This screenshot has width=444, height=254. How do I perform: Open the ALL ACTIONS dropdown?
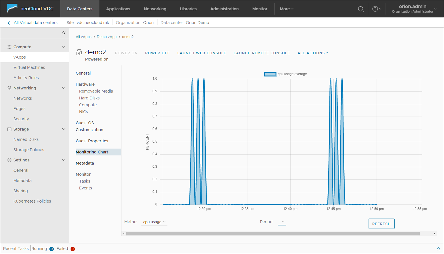(x=313, y=53)
